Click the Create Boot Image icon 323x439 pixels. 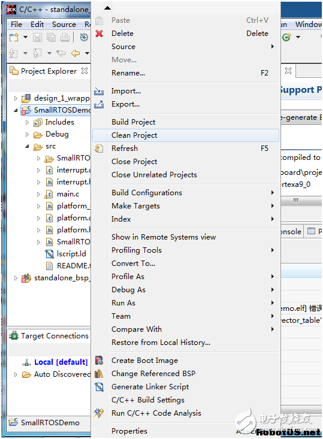99,361
